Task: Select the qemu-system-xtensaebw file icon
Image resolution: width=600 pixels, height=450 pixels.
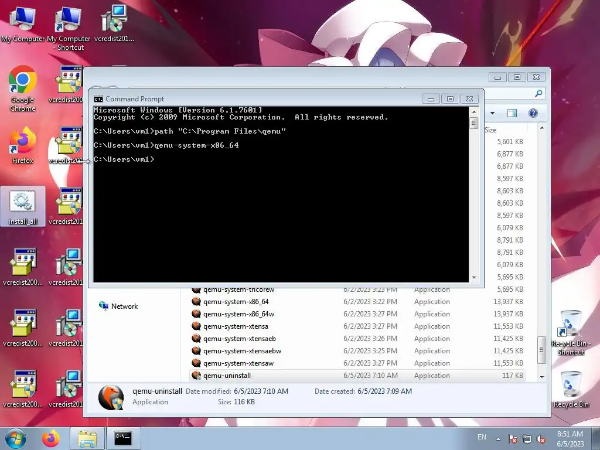Action: 196,350
